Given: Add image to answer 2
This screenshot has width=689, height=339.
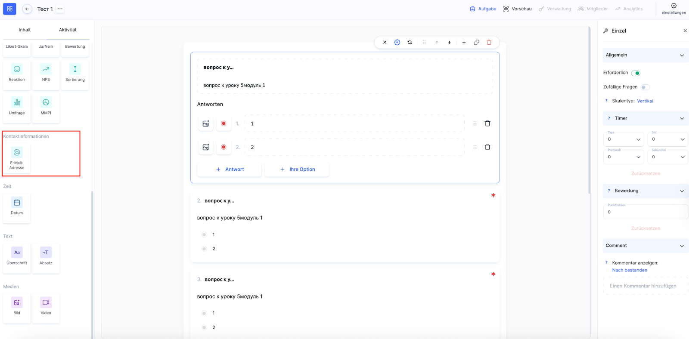Looking at the screenshot, I should pyautogui.click(x=206, y=147).
